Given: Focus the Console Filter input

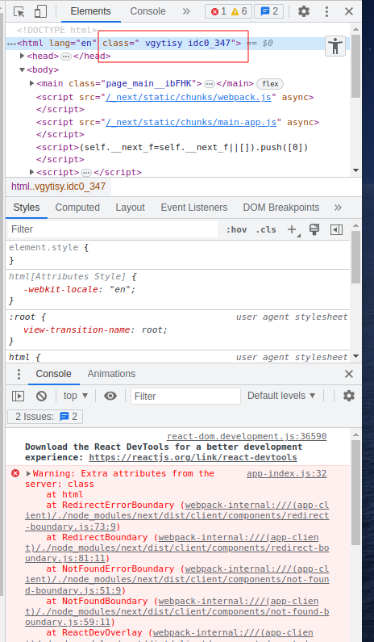Looking at the screenshot, I should pos(185,396).
